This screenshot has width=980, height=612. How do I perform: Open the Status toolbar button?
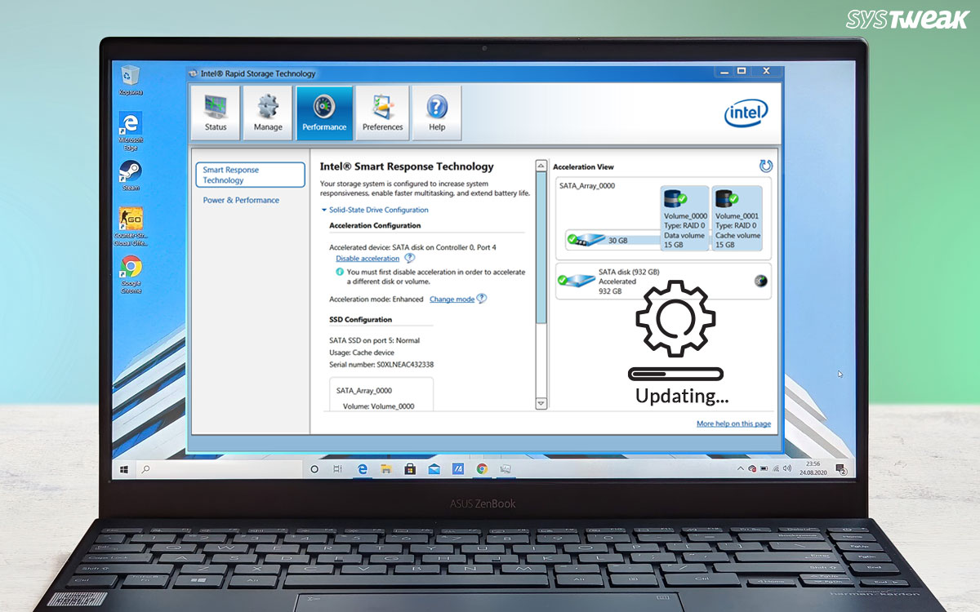[x=216, y=113]
